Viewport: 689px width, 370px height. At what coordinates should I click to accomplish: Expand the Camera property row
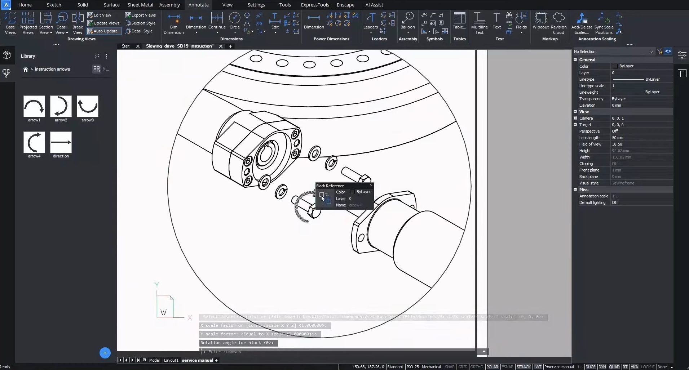pyautogui.click(x=575, y=118)
